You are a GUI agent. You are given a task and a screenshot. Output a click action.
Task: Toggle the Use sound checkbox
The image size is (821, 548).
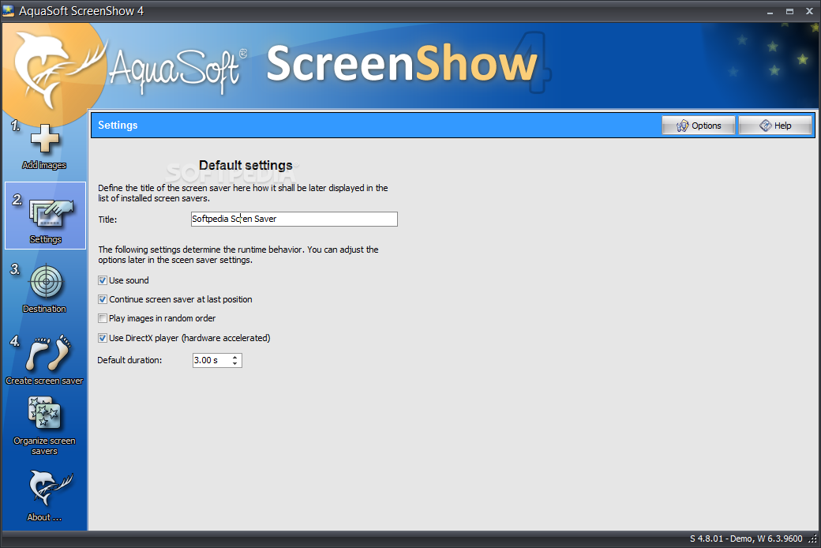pyautogui.click(x=103, y=280)
